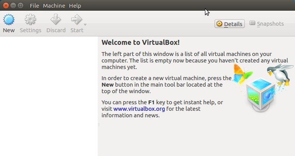Maximize the VirtualBox window
The width and height of the screenshot is (295, 156).
tap(20, 6)
